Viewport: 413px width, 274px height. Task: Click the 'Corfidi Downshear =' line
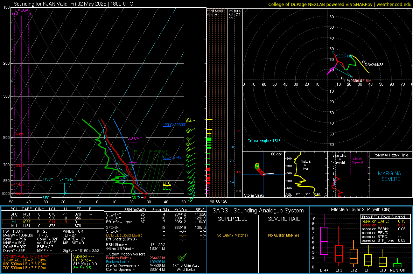pyautogui.click(x=136, y=266)
